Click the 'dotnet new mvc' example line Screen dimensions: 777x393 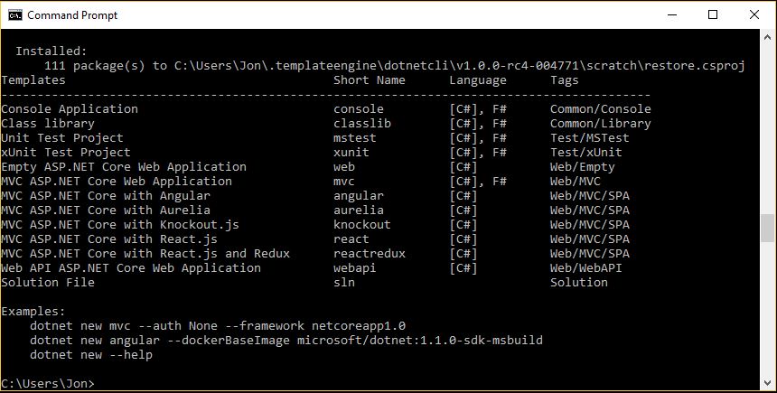[x=218, y=326]
